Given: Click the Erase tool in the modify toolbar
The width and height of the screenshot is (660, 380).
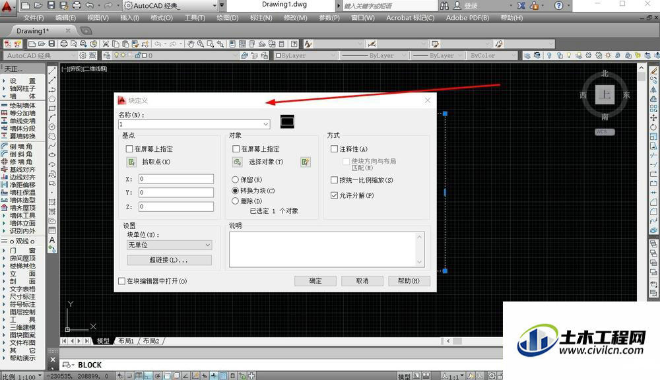Looking at the screenshot, I should click(x=653, y=71).
